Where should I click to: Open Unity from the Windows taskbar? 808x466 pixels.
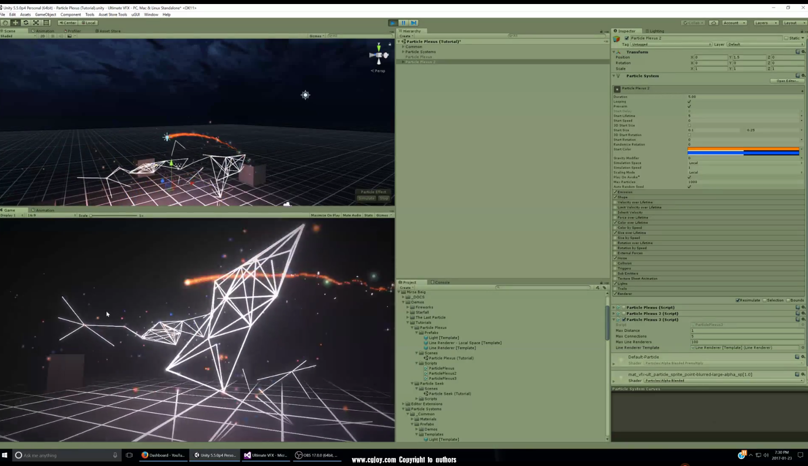[215, 455]
